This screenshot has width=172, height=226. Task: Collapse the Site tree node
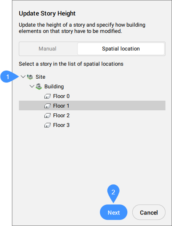23,77
